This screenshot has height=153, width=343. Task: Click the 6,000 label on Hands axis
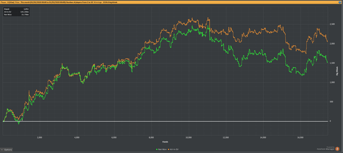coord(114,138)
